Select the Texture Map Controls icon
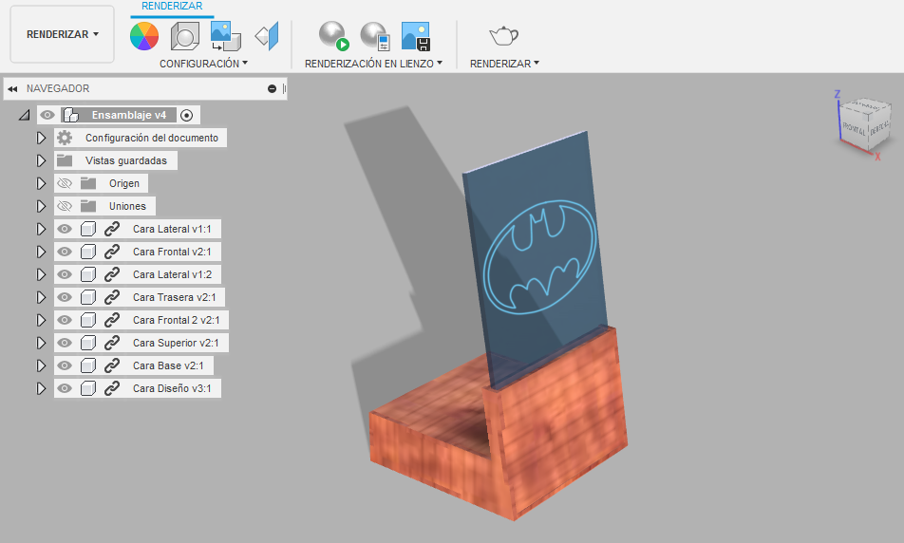The image size is (904, 543). point(267,36)
